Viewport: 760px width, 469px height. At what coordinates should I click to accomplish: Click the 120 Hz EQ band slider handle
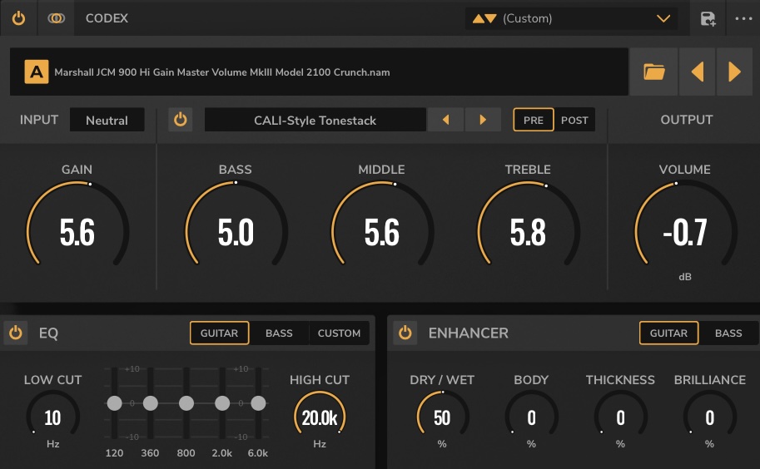point(114,402)
